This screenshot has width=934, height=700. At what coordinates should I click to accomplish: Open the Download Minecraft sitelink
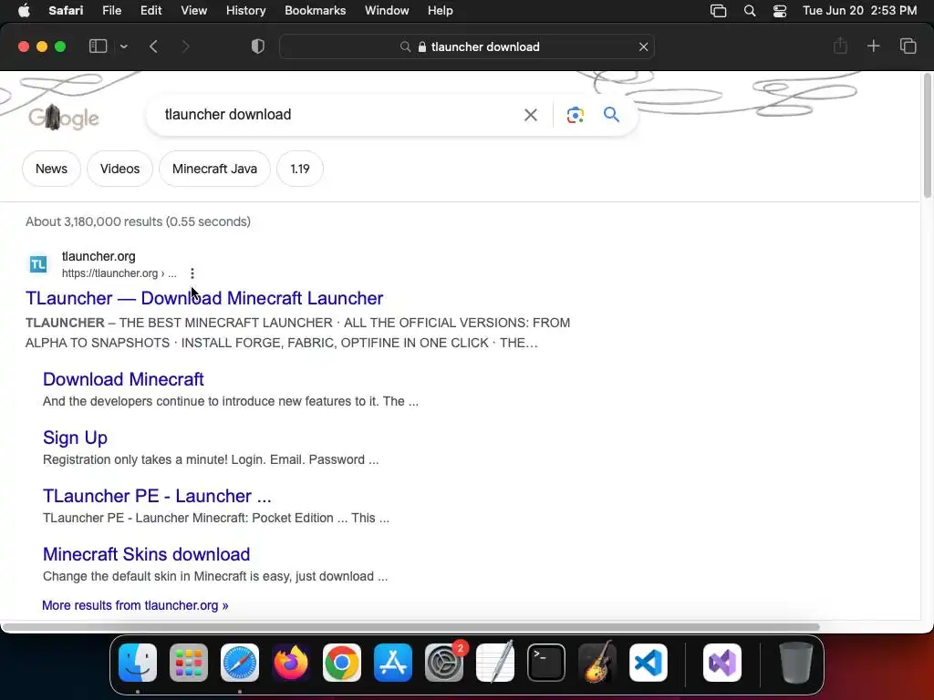point(123,378)
